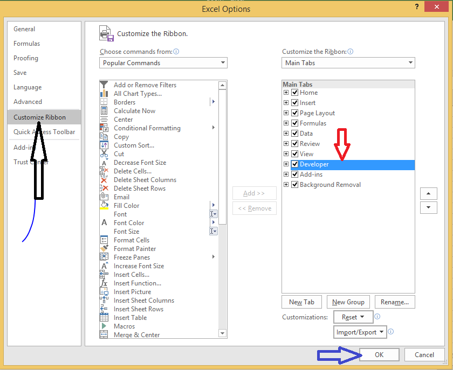Click the New Tab button

click(301, 302)
